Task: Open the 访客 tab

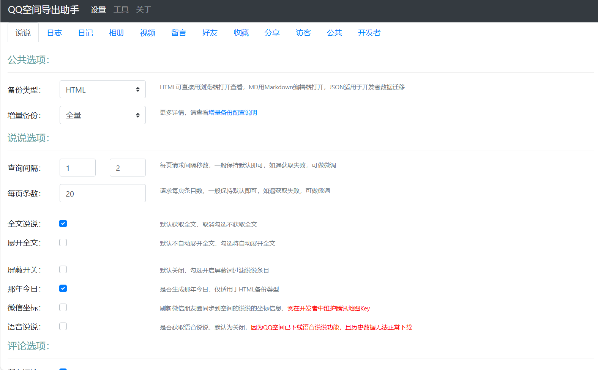Action: point(303,33)
